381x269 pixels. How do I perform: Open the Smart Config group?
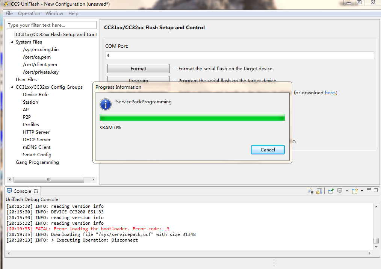click(37, 155)
